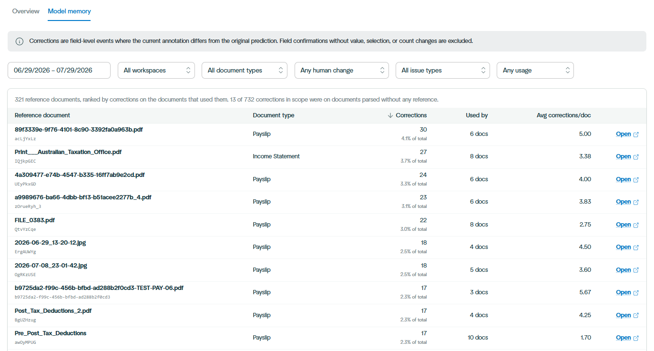Open the 4a309477-e74b-4547-b335-16ff7ab9e2cd.pdf reference

pos(623,179)
